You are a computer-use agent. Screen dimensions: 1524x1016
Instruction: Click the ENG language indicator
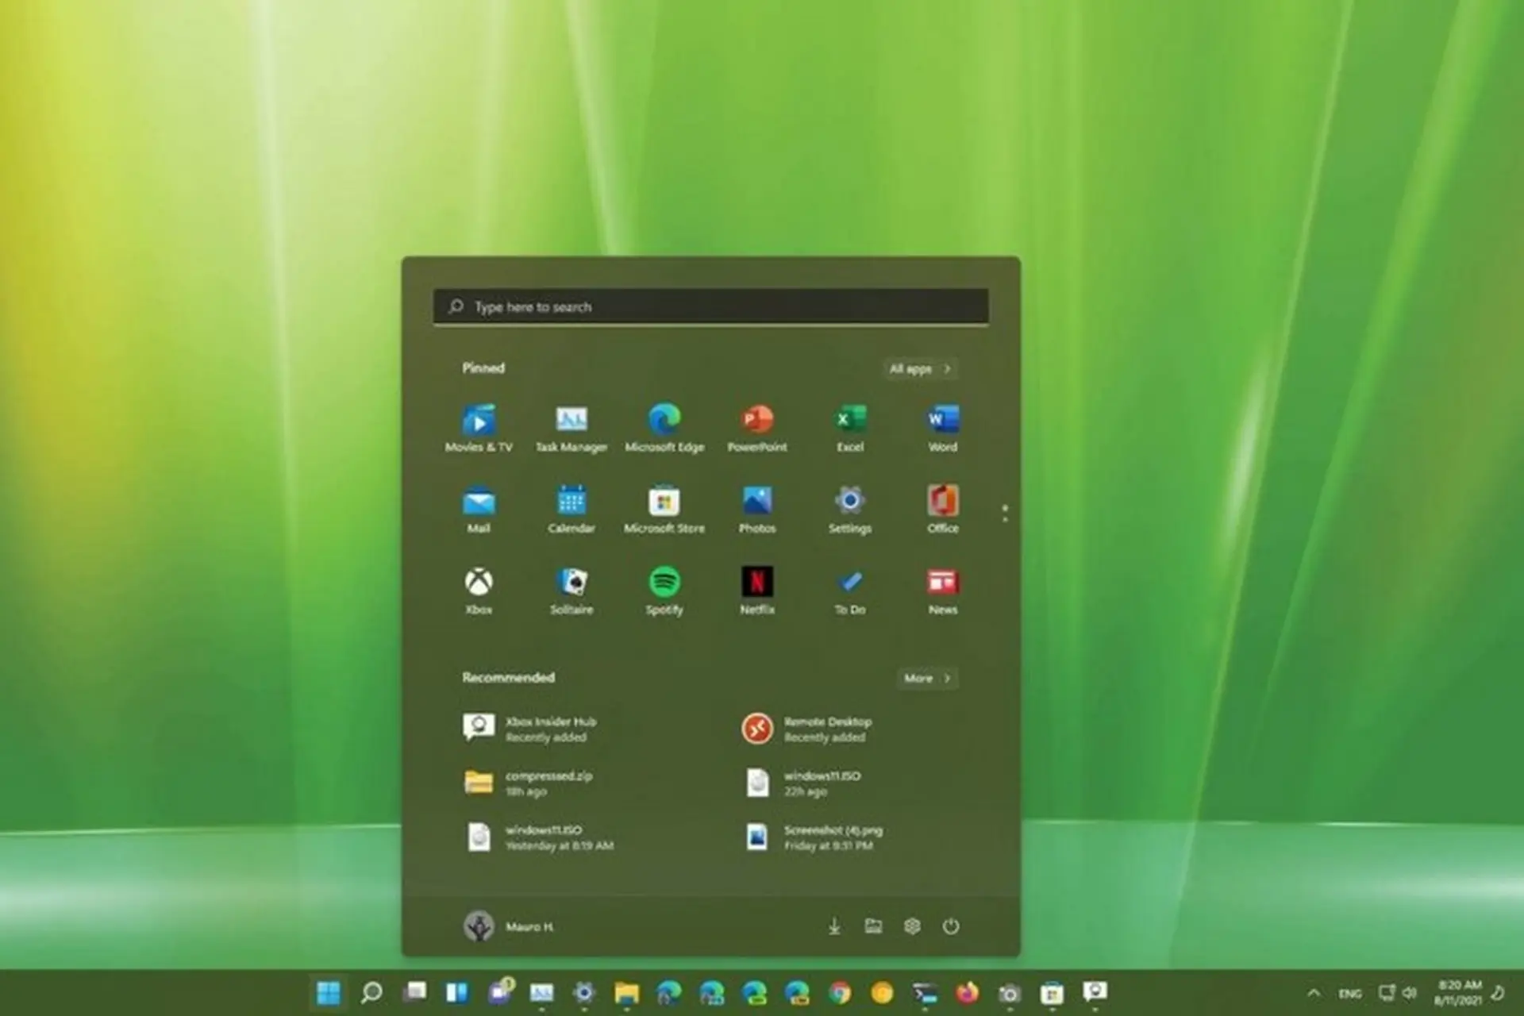1350,993
